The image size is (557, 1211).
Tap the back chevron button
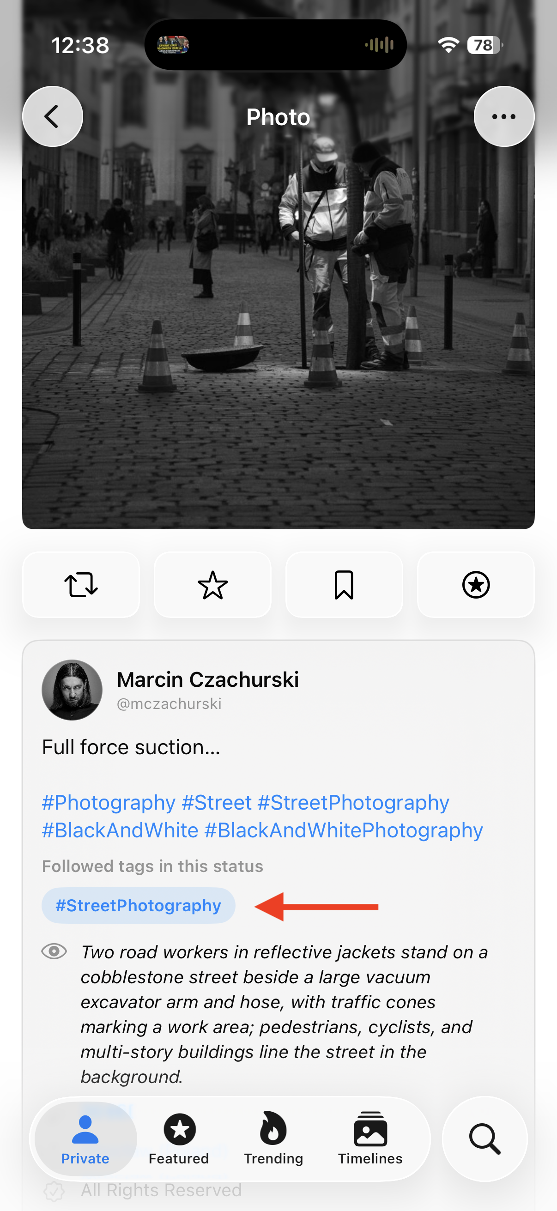[53, 116]
